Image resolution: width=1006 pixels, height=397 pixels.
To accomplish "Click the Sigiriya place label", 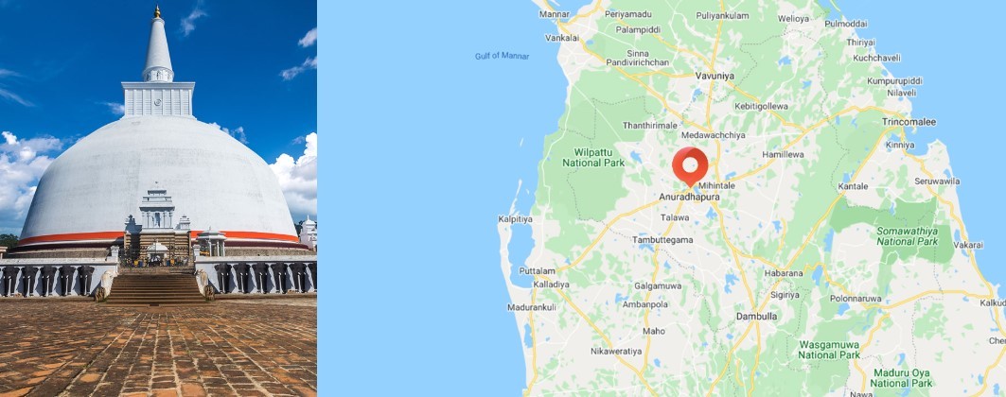I will pyautogui.click(x=785, y=295).
